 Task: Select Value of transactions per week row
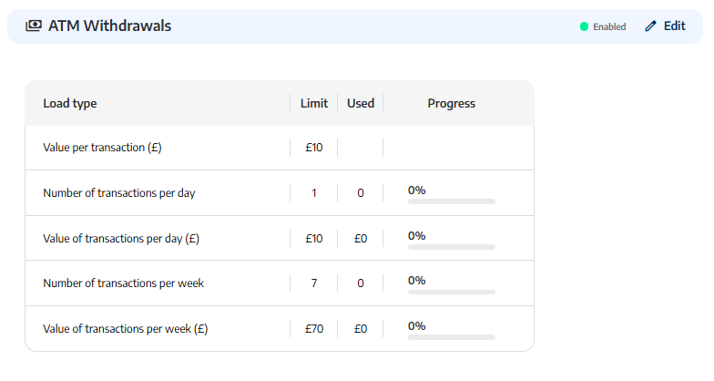coord(280,328)
